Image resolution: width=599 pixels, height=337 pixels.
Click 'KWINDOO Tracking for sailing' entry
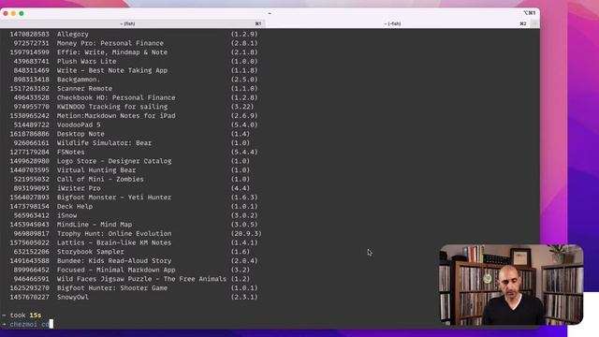coord(112,107)
